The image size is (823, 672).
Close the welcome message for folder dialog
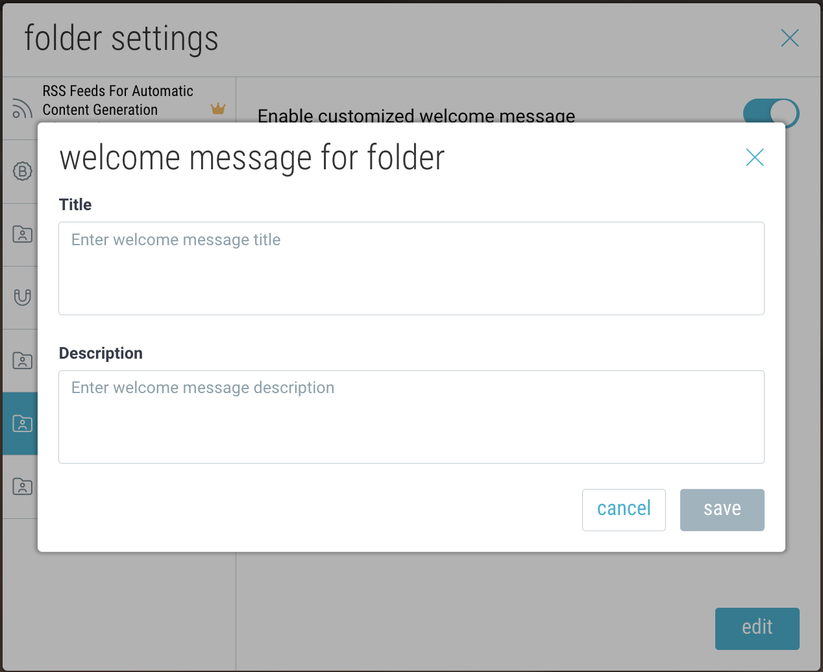pos(754,157)
